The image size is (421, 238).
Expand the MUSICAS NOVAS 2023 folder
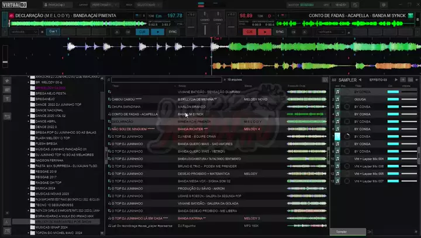pyautogui.click(x=28, y=194)
